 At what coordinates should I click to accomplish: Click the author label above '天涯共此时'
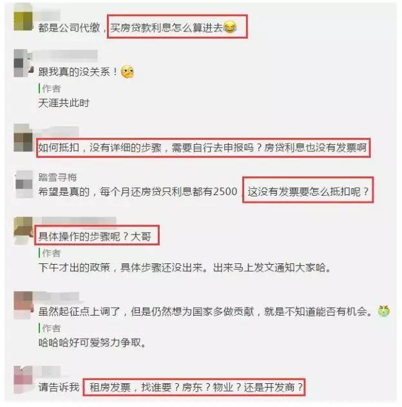coord(51,88)
